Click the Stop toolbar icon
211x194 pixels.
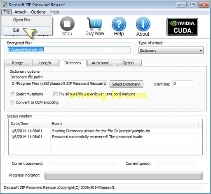pyautogui.click(x=67, y=24)
